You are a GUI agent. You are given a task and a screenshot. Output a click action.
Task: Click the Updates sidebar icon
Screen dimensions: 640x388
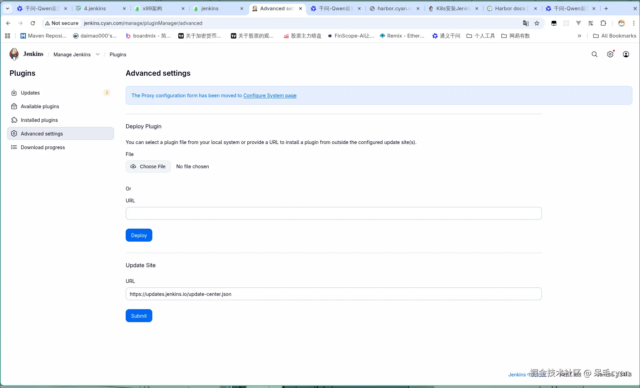click(14, 93)
